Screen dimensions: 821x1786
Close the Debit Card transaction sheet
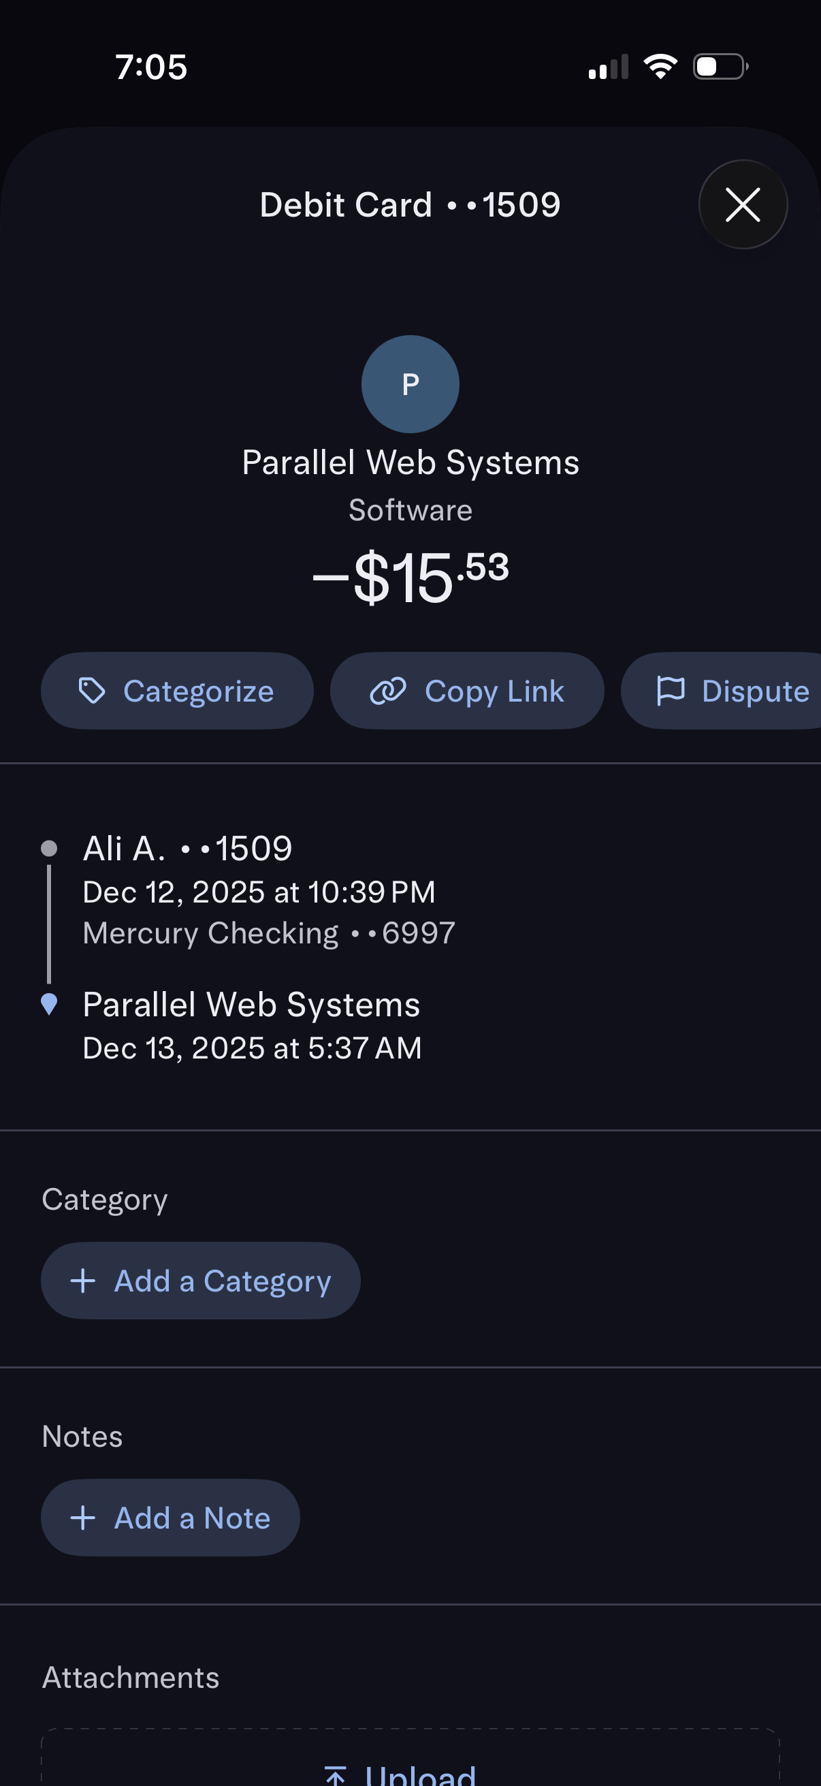(742, 204)
